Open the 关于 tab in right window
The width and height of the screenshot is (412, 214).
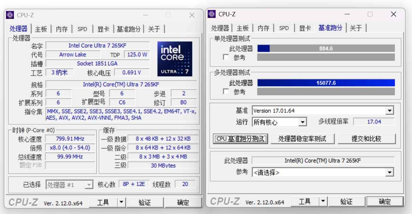coord(356,28)
